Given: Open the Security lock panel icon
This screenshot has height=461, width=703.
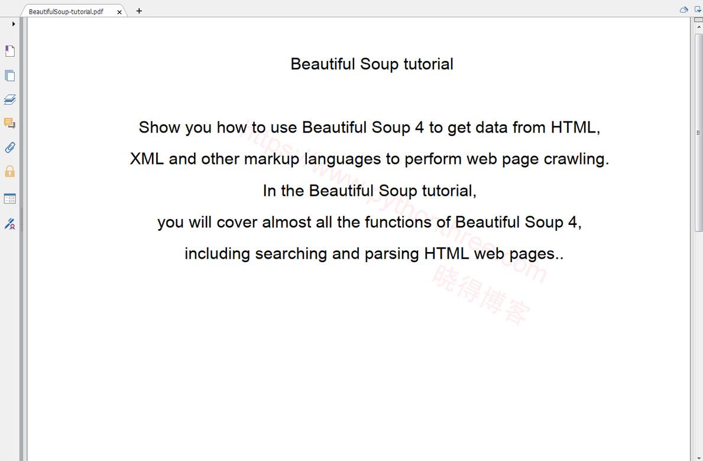Looking at the screenshot, I should [x=10, y=171].
